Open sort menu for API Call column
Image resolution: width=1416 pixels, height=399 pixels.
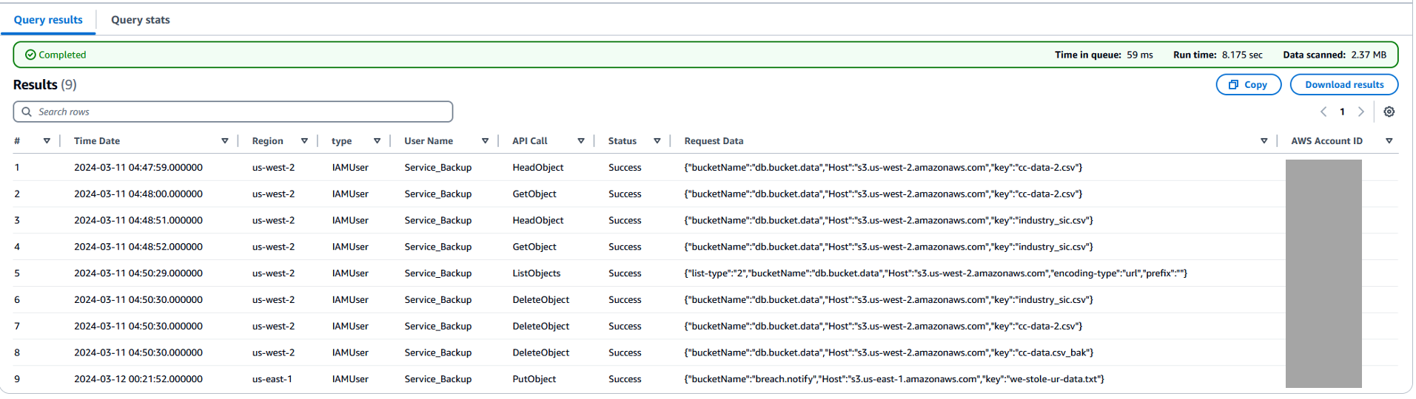tap(581, 141)
